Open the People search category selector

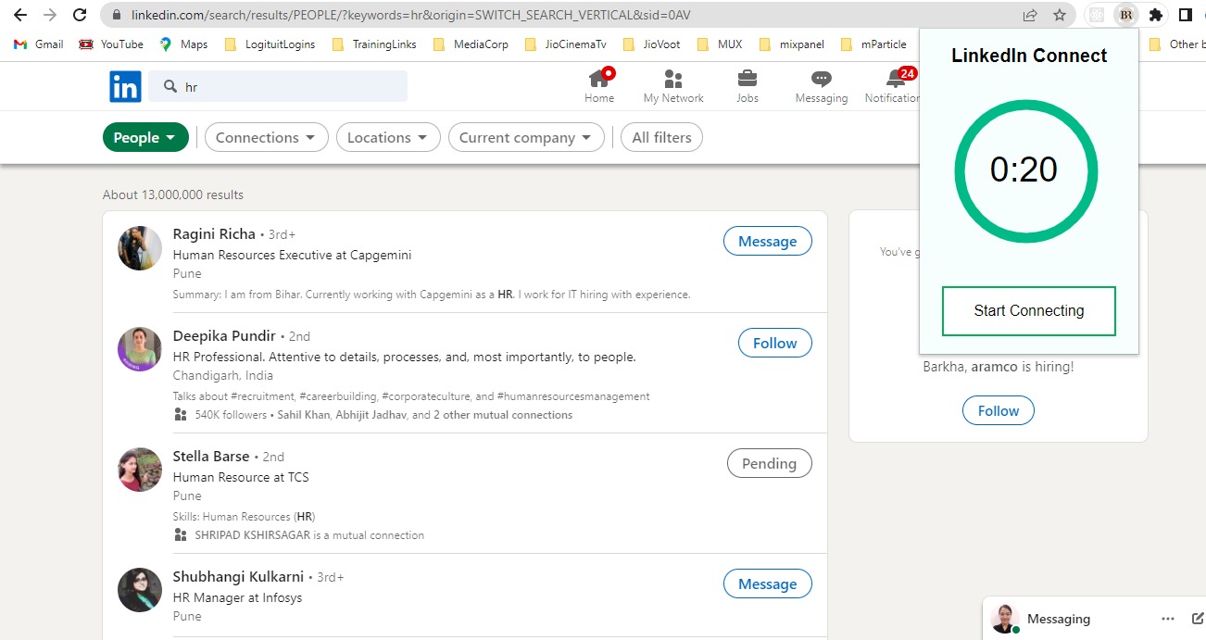tap(144, 137)
